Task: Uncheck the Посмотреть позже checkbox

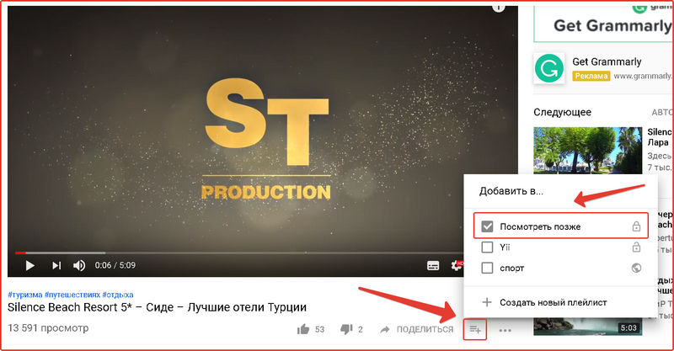Action: 487,226
